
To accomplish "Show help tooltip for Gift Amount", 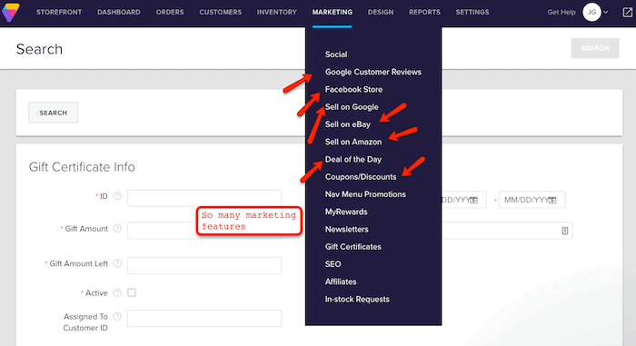I will coord(117,228).
